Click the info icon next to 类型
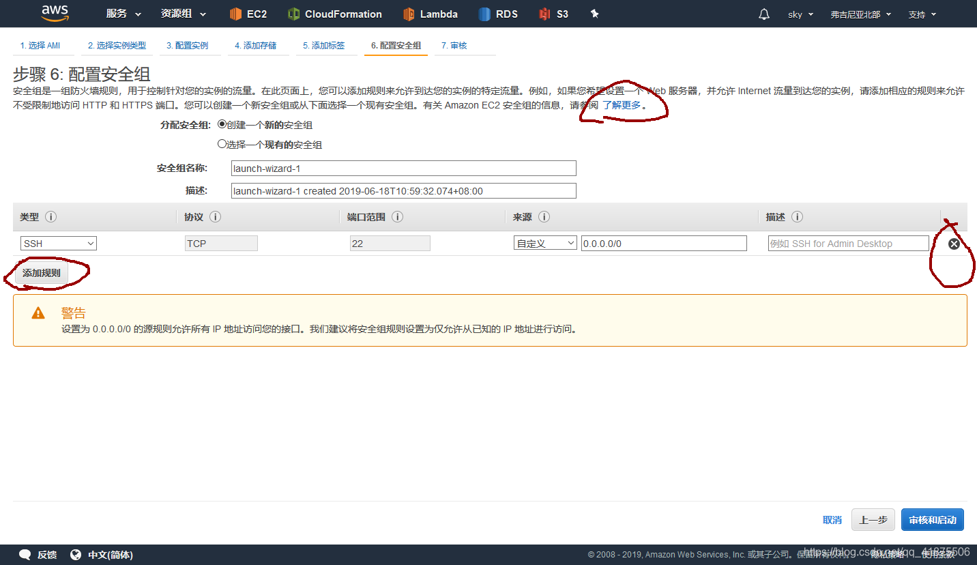The image size is (977, 565). tap(50, 217)
